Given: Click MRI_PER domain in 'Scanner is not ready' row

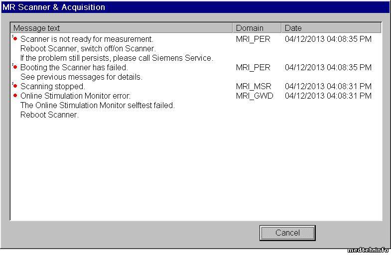Looking at the screenshot, I should pyautogui.click(x=253, y=39).
